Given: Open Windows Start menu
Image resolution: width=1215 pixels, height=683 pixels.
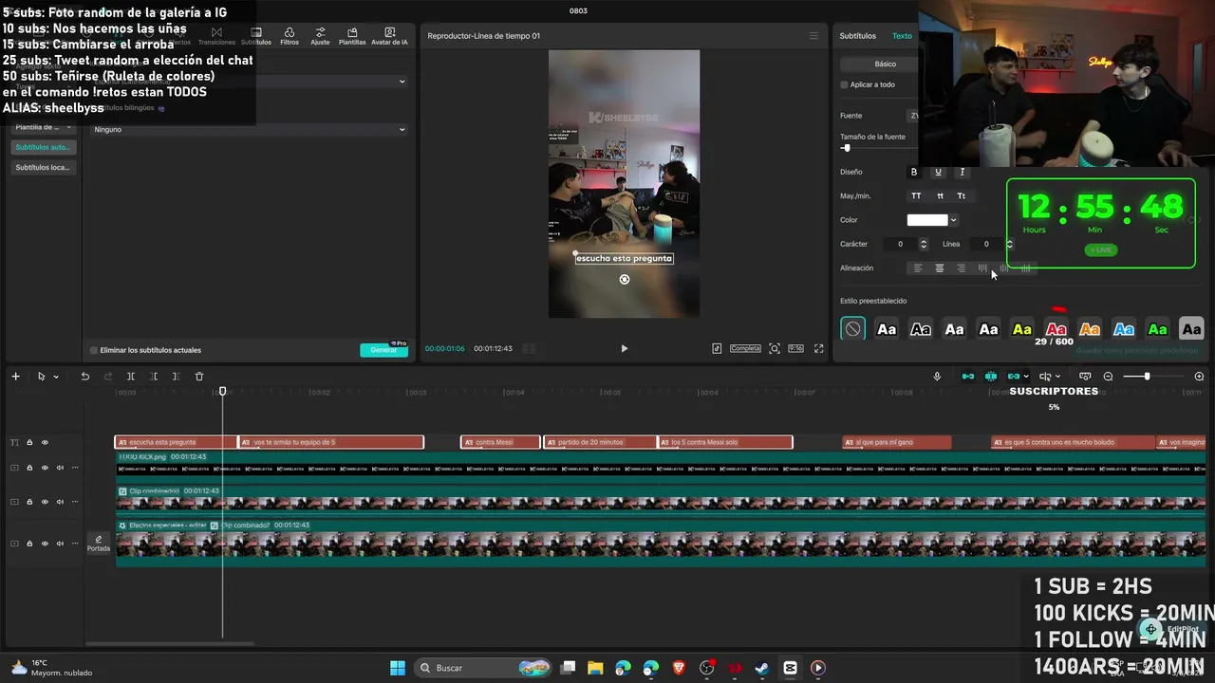Looking at the screenshot, I should pyautogui.click(x=398, y=668).
